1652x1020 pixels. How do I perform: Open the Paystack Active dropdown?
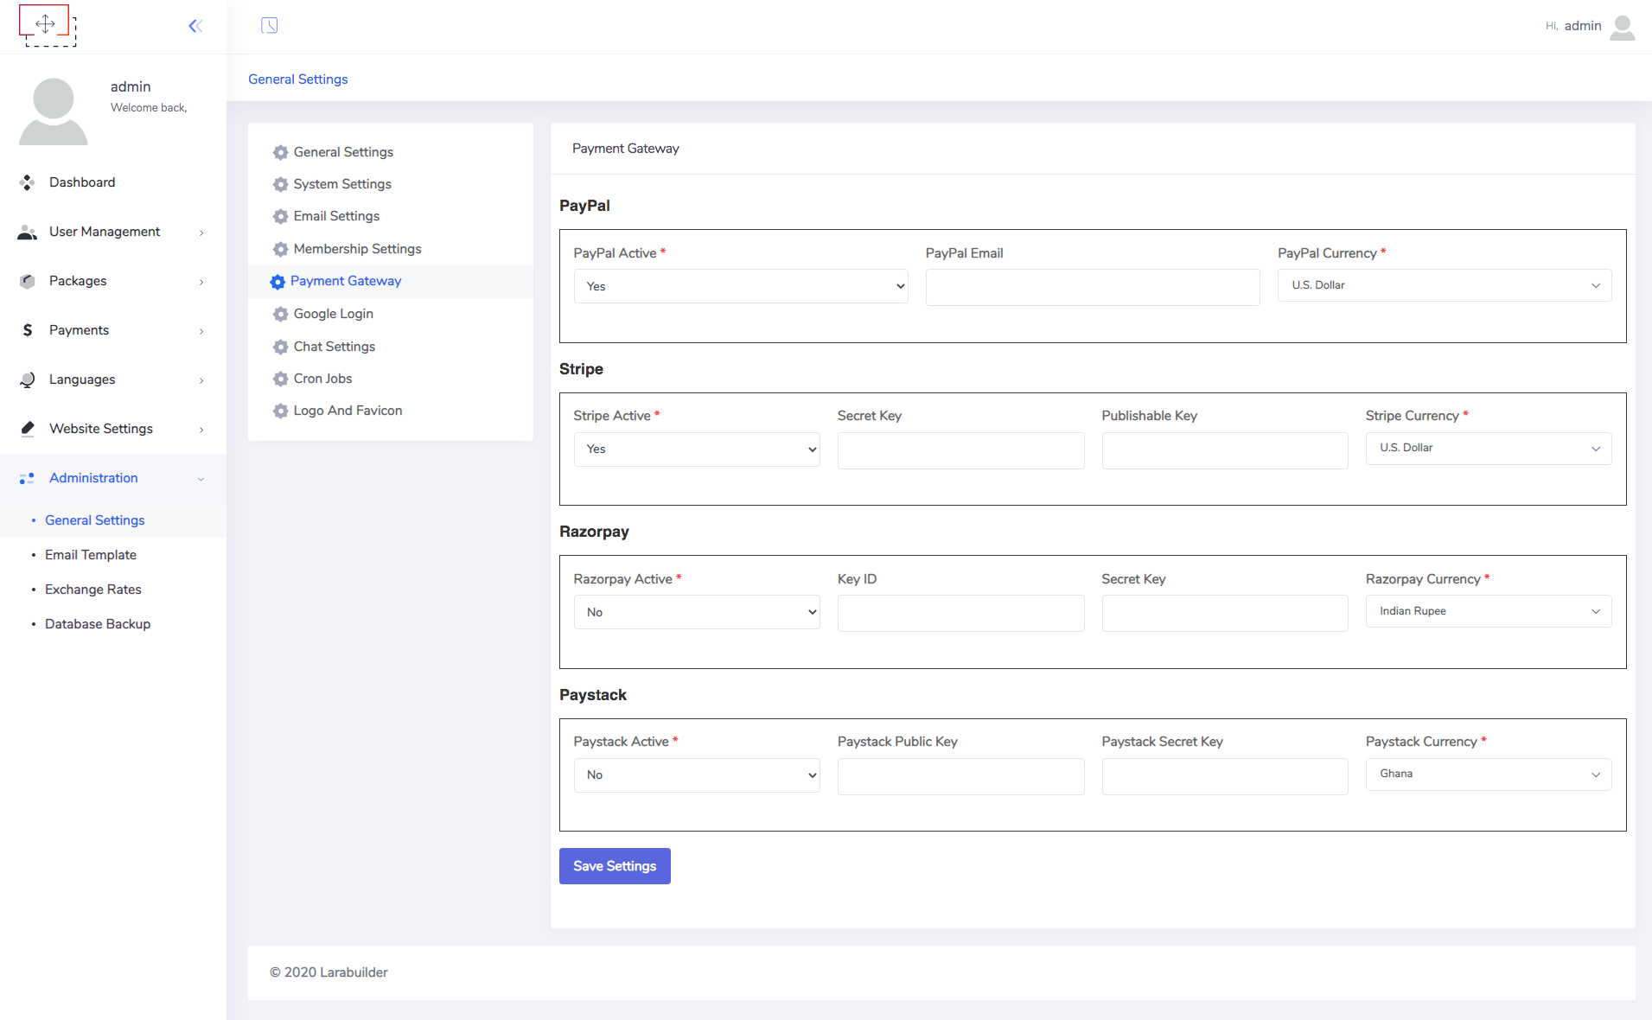click(697, 775)
